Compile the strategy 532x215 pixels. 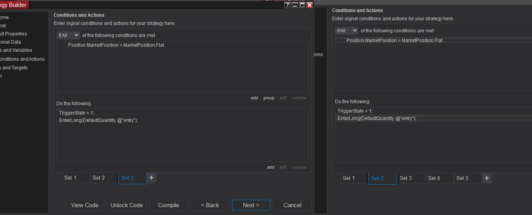[x=169, y=205]
